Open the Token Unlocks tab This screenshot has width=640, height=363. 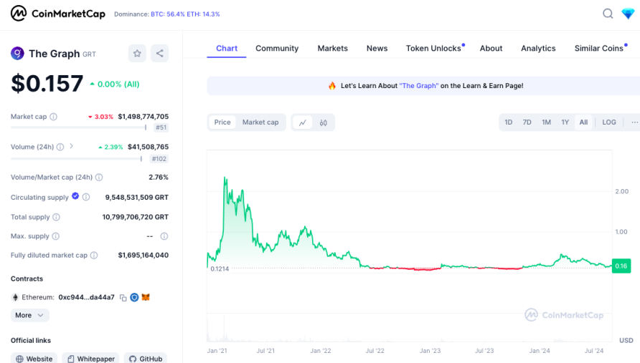[435, 49]
